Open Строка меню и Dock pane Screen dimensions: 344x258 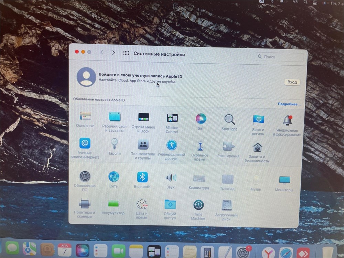143,122
